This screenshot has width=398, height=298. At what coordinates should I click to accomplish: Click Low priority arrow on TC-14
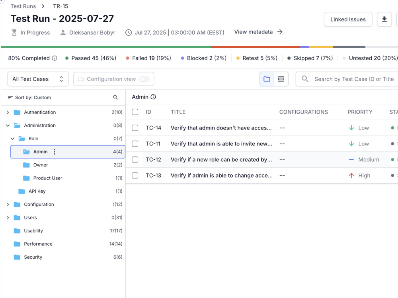[351, 128]
